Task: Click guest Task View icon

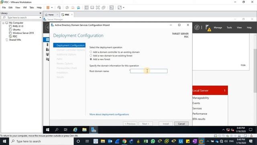Action: (x=65, y=130)
